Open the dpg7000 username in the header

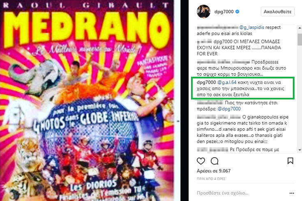(x=224, y=11)
